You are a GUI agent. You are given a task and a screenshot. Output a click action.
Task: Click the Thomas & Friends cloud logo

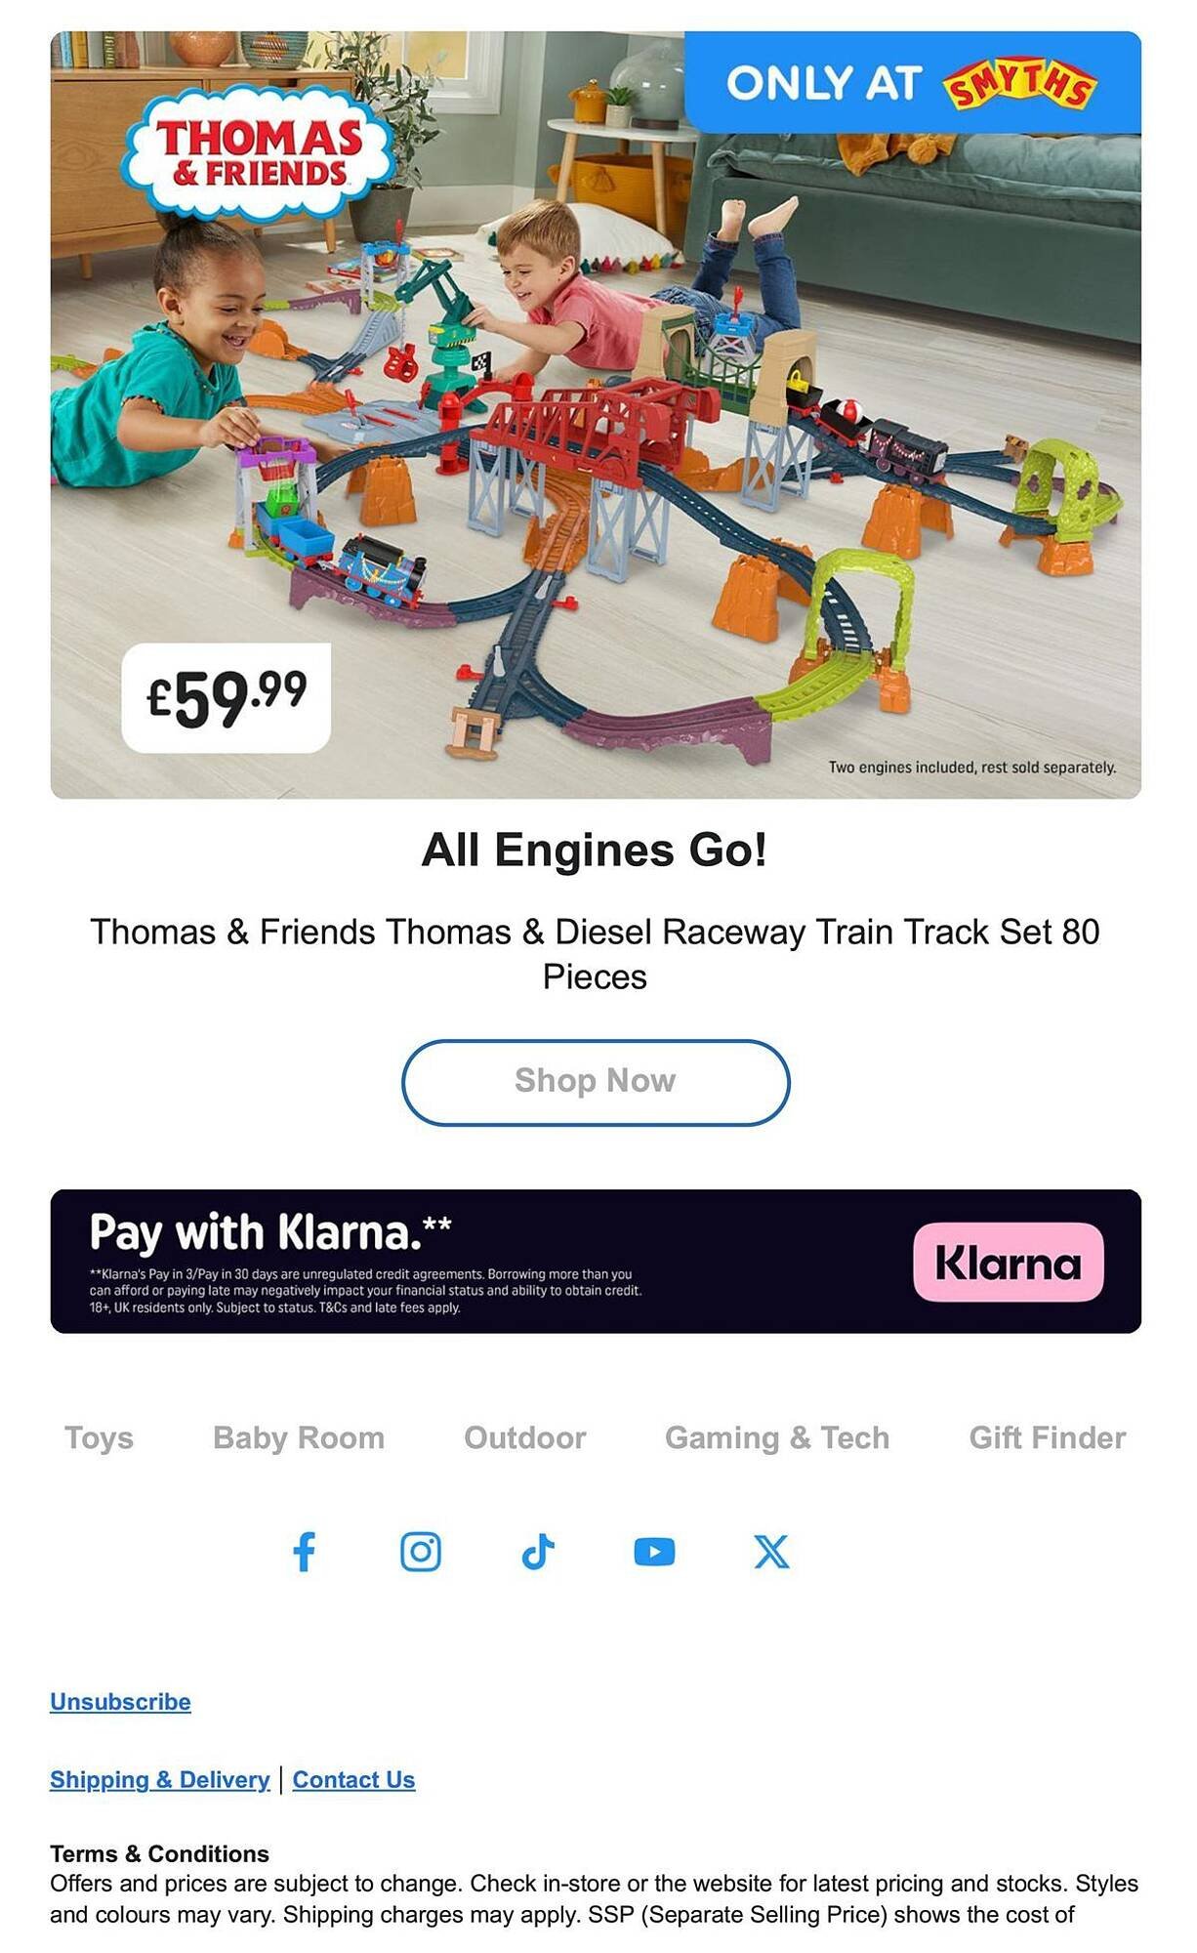(259, 151)
